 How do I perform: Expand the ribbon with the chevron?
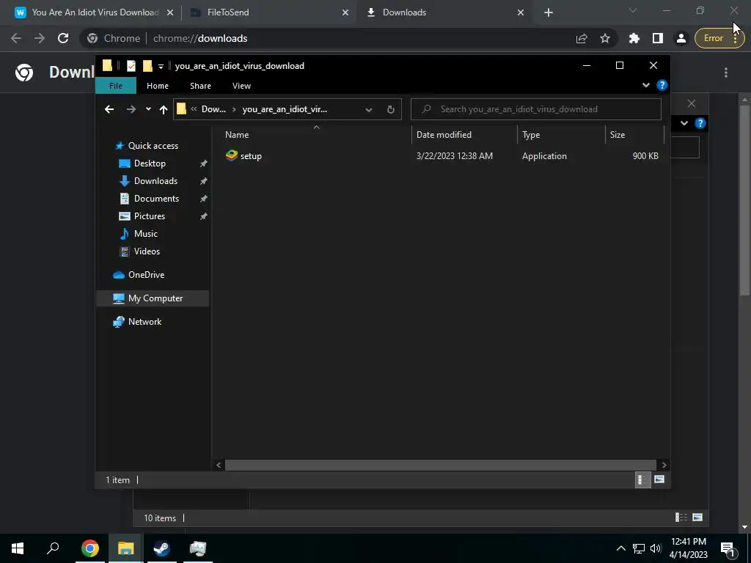(646, 85)
